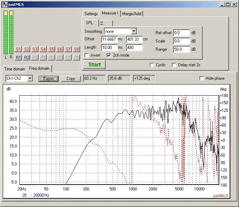The image size is (239, 207).
Task: Select store slot S3
Action: pyautogui.click(x=35, y=49)
